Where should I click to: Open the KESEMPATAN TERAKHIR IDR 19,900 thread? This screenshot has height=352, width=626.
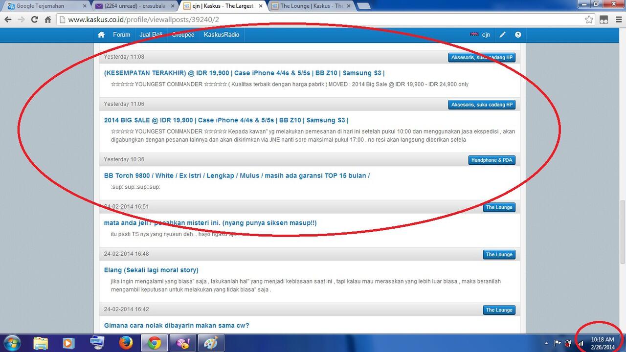(x=244, y=73)
